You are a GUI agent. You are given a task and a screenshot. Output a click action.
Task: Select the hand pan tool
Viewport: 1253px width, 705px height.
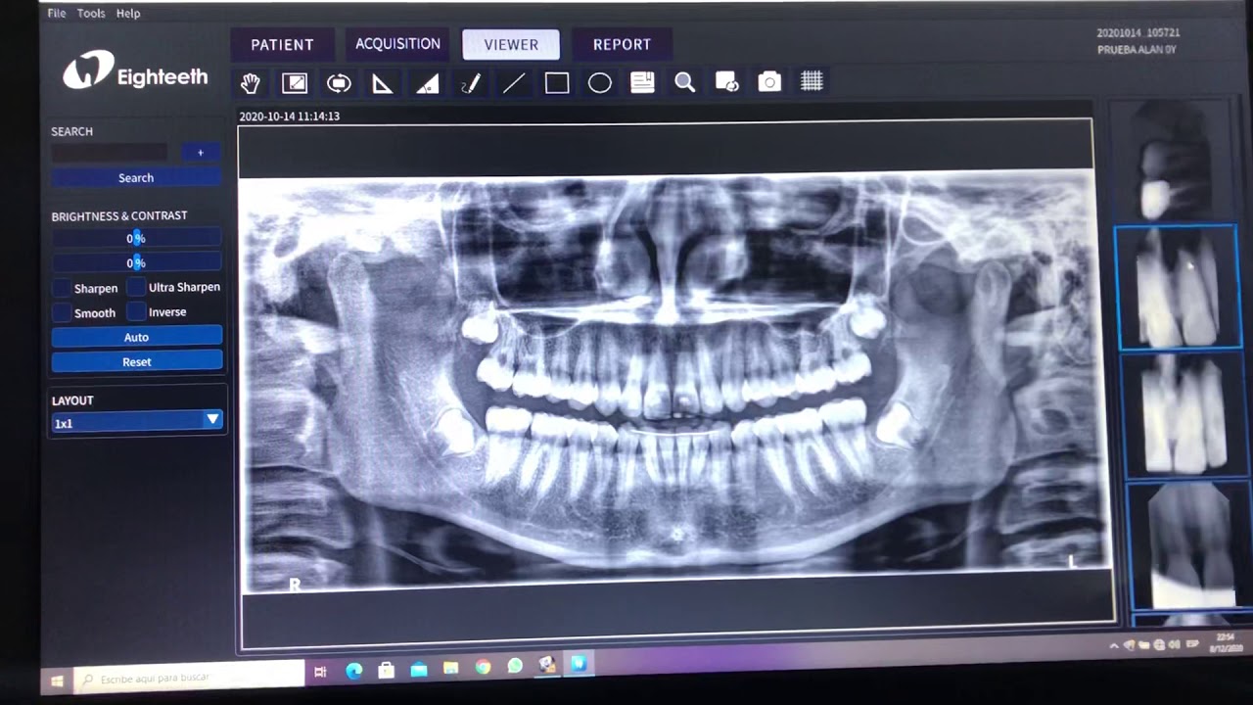251,83
